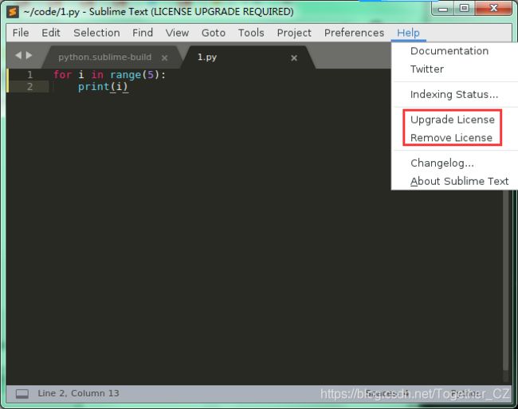The width and height of the screenshot is (518, 409).
Task: Open Indexing Status... from the Help menu
Action: (454, 95)
